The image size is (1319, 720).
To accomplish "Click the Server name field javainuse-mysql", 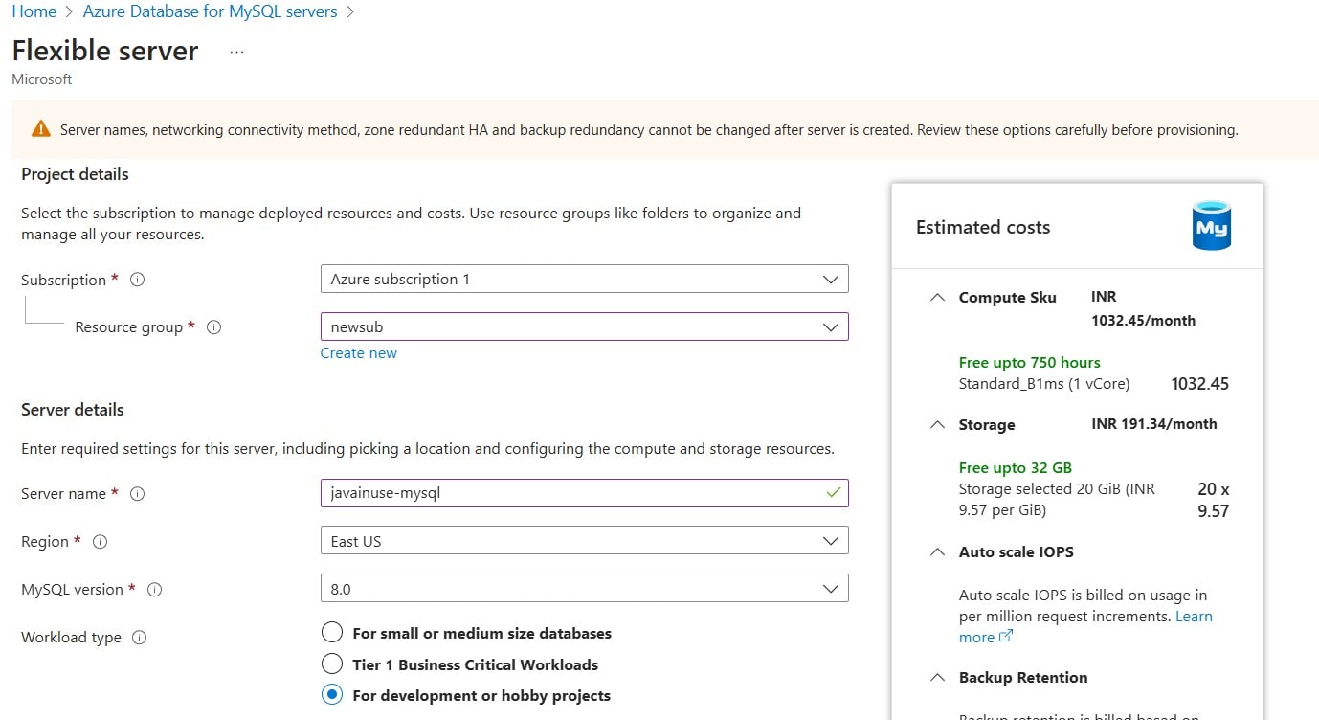I will tap(584, 493).
